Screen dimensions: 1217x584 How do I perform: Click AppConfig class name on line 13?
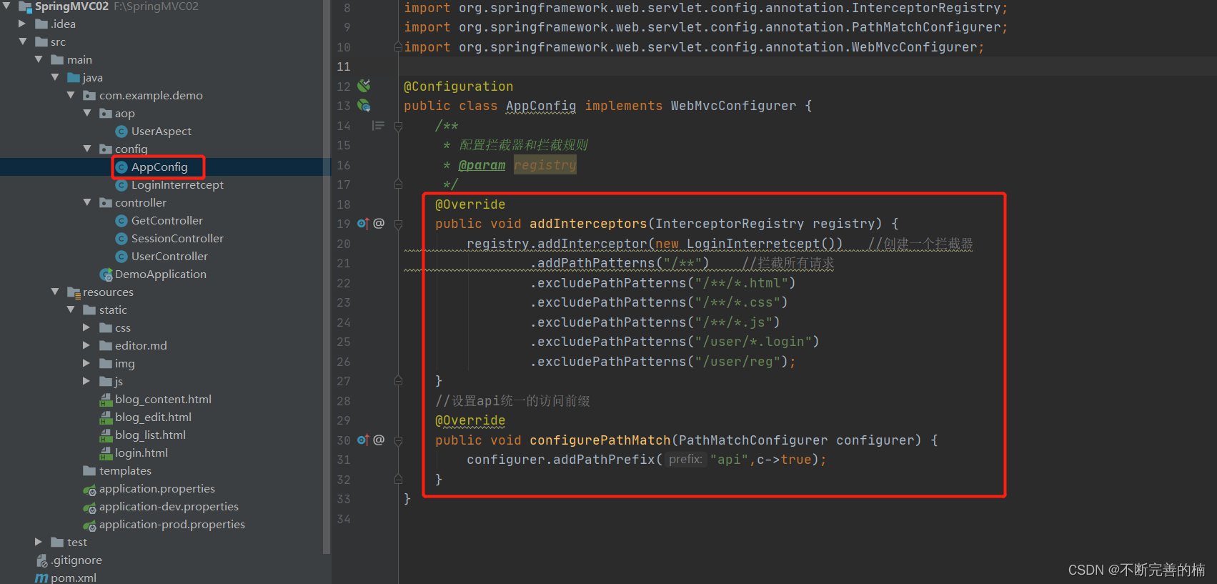pos(541,106)
